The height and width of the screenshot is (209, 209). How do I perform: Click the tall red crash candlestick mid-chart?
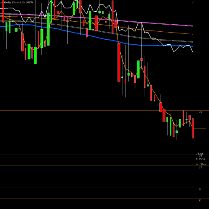click(119, 62)
